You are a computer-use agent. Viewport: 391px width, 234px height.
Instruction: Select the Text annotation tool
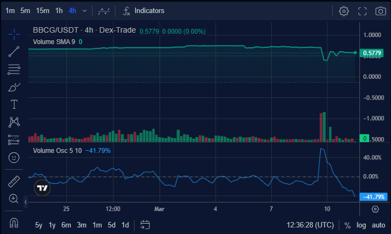coord(14,104)
